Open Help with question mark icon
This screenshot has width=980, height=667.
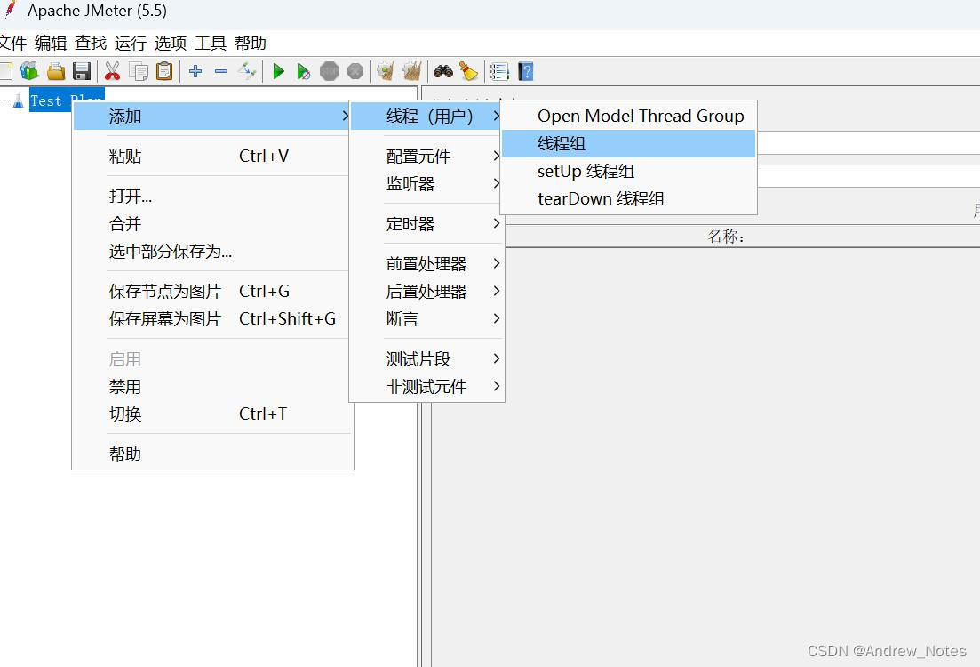(526, 71)
